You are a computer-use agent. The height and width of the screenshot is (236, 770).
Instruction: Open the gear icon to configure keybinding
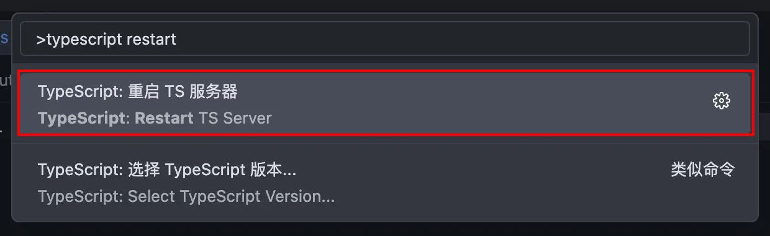[721, 101]
